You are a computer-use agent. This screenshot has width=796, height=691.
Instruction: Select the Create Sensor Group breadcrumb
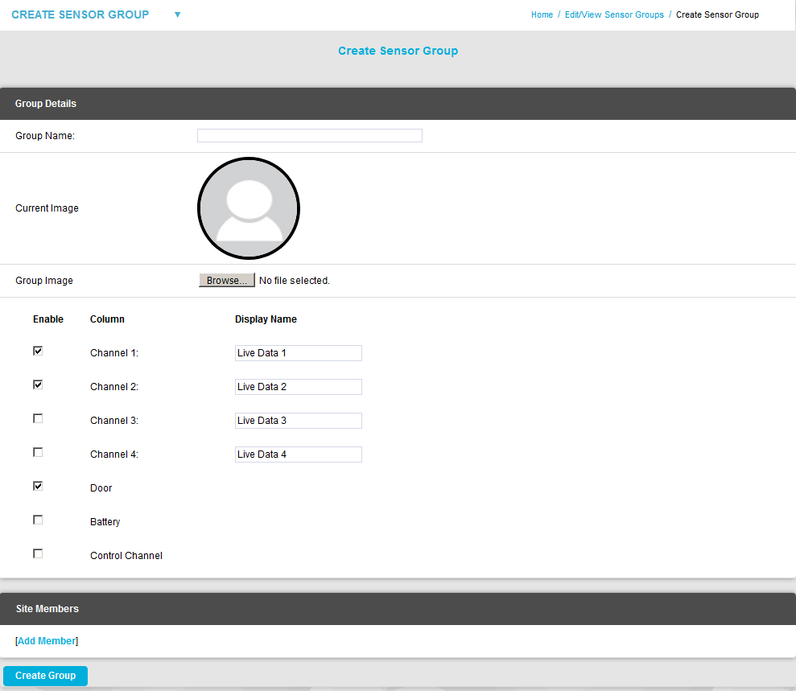[x=716, y=14]
